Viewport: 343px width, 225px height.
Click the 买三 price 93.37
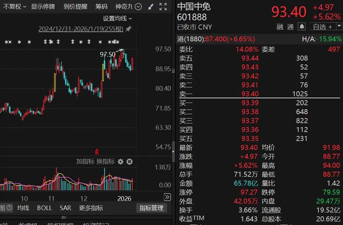pos(250,121)
